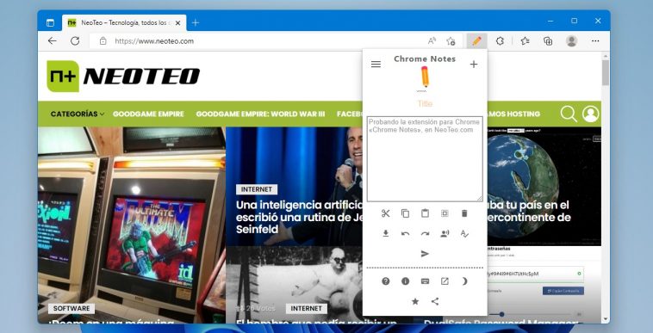This screenshot has height=333, width=653.
Task: Open Collections in browser toolbar
Action: 548,41
